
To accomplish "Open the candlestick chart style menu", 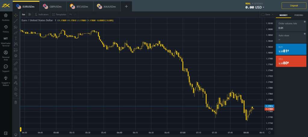I will point(30,14).
